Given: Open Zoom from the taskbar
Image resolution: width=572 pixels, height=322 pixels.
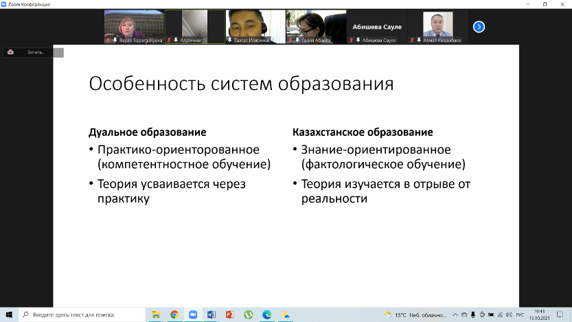Looking at the screenshot, I should coord(193,314).
